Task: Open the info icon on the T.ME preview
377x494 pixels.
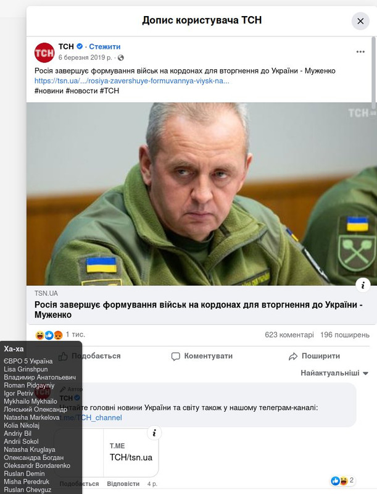Action: [154, 433]
